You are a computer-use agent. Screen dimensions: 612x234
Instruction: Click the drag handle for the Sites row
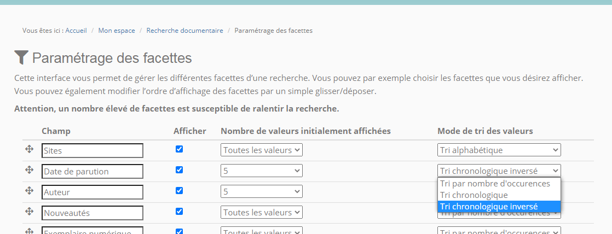30,149
